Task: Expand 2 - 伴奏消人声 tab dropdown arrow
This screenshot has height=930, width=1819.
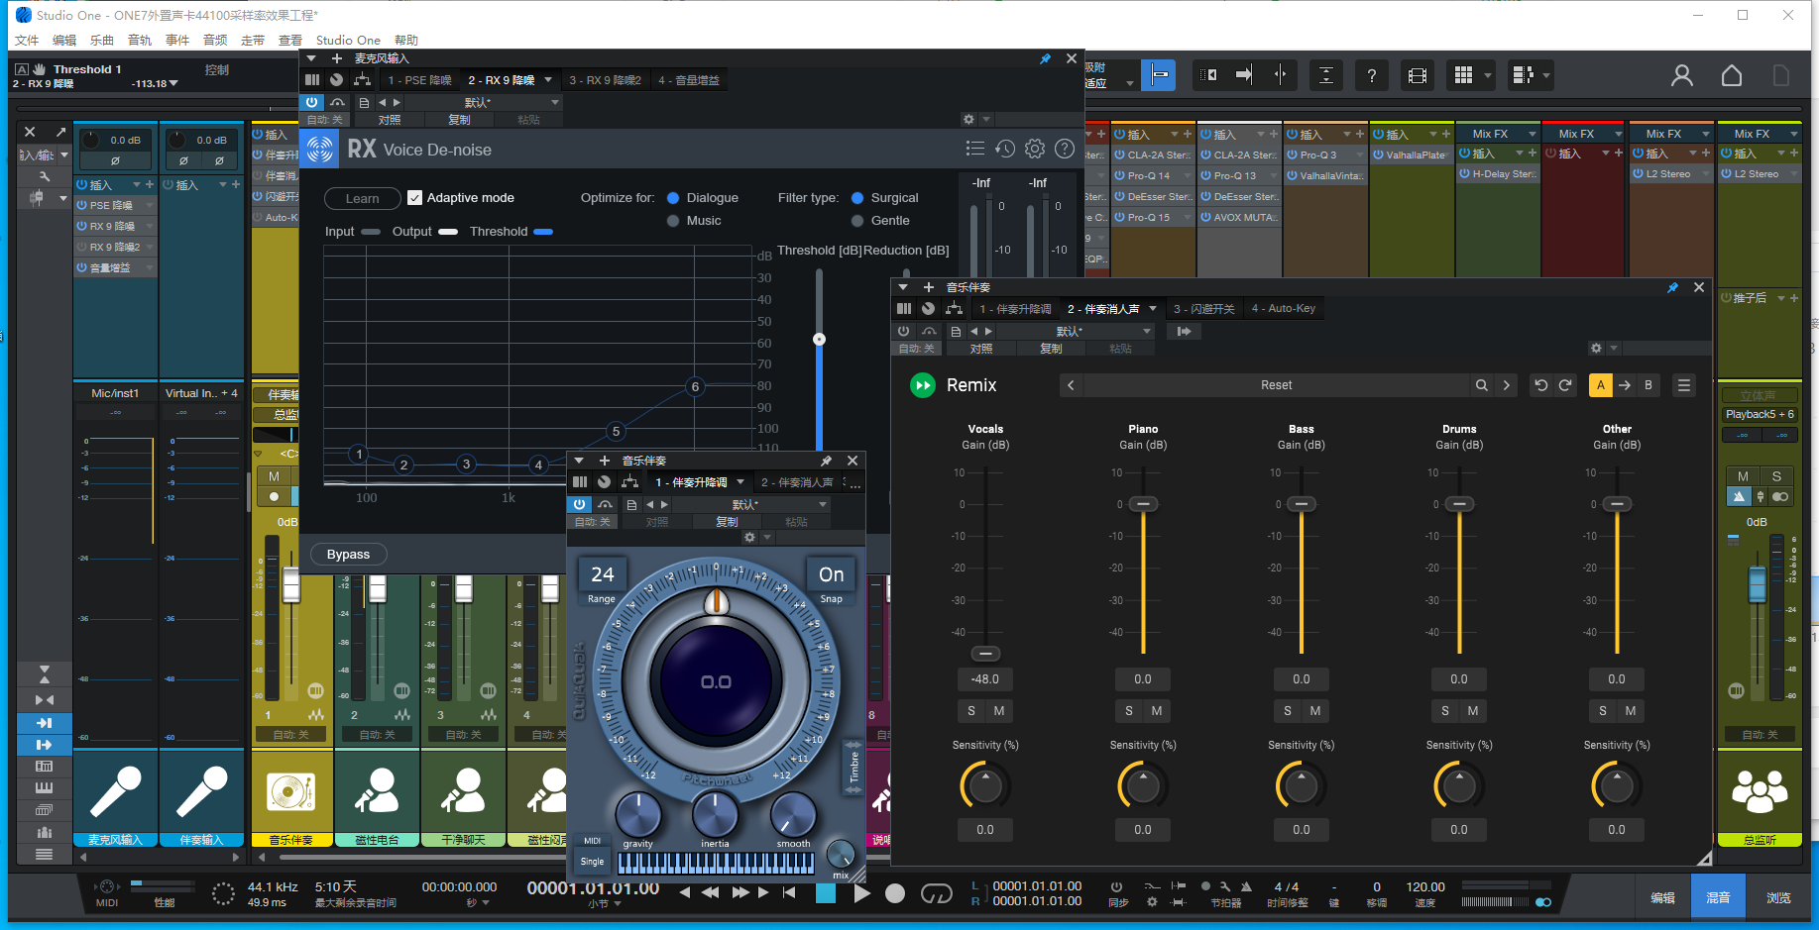Action: (1153, 309)
